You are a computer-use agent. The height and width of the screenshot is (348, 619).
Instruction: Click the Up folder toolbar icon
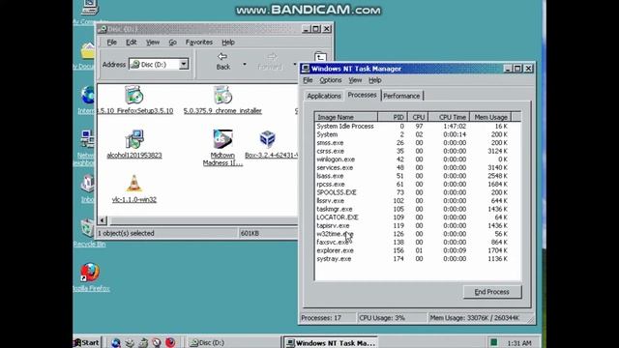click(320, 58)
